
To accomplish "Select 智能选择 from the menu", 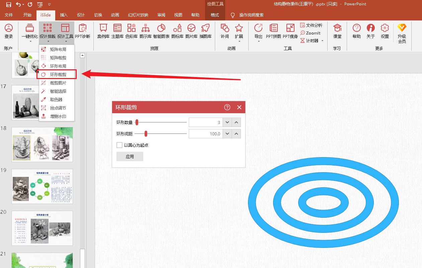I will point(57,91).
